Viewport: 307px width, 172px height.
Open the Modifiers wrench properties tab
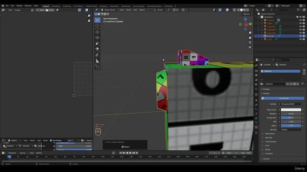point(256,105)
